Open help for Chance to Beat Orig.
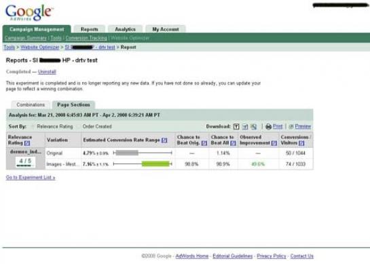The height and width of the screenshot is (264, 370). pyautogui.click(x=204, y=143)
